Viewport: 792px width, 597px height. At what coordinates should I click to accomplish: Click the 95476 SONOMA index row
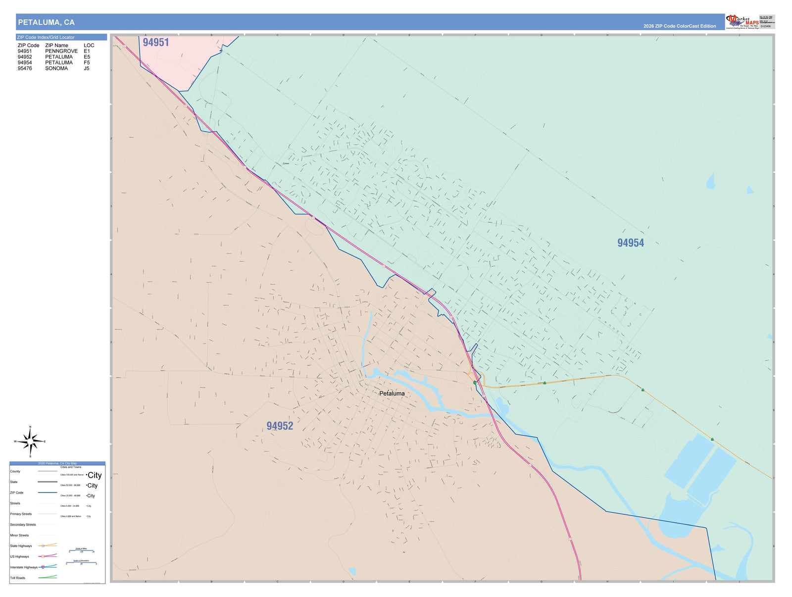[x=54, y=68]
